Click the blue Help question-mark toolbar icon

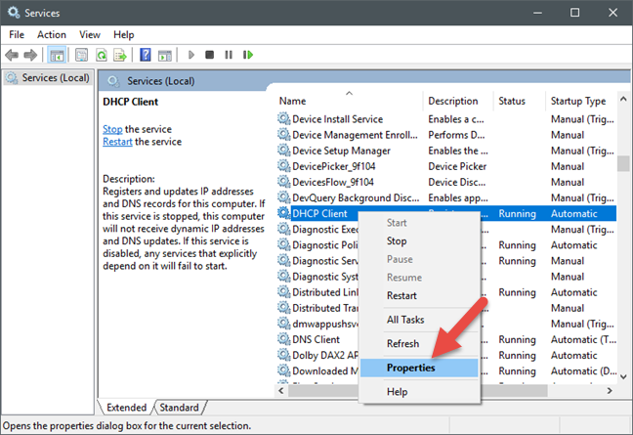tap(146, 55)
